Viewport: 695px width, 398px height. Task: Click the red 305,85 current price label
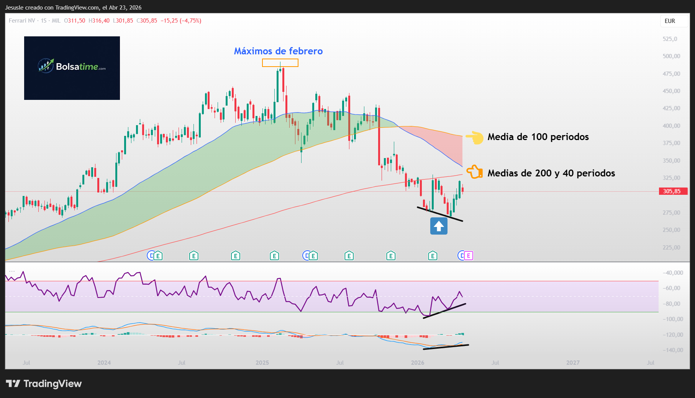[672, 191]
